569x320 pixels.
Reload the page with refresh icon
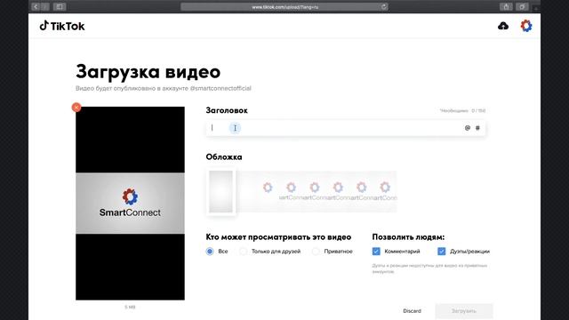pyautogui.click(x=383, y=6)
